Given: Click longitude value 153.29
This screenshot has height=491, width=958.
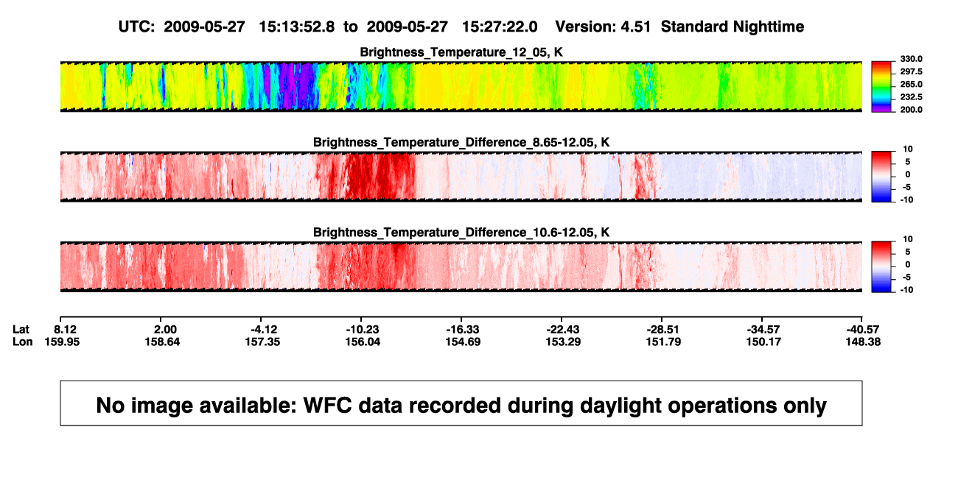Looking at the screenshot, I should [562, 342].
